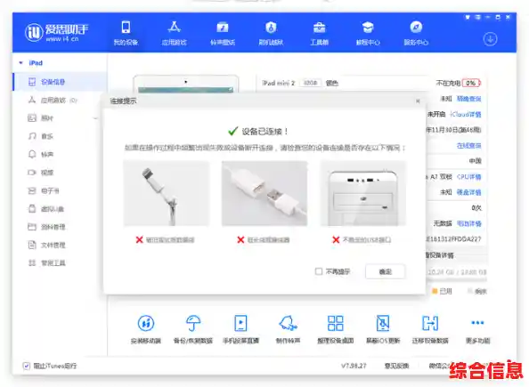
Task: Select Photos (照片) in sidebar
Action: 60,118
